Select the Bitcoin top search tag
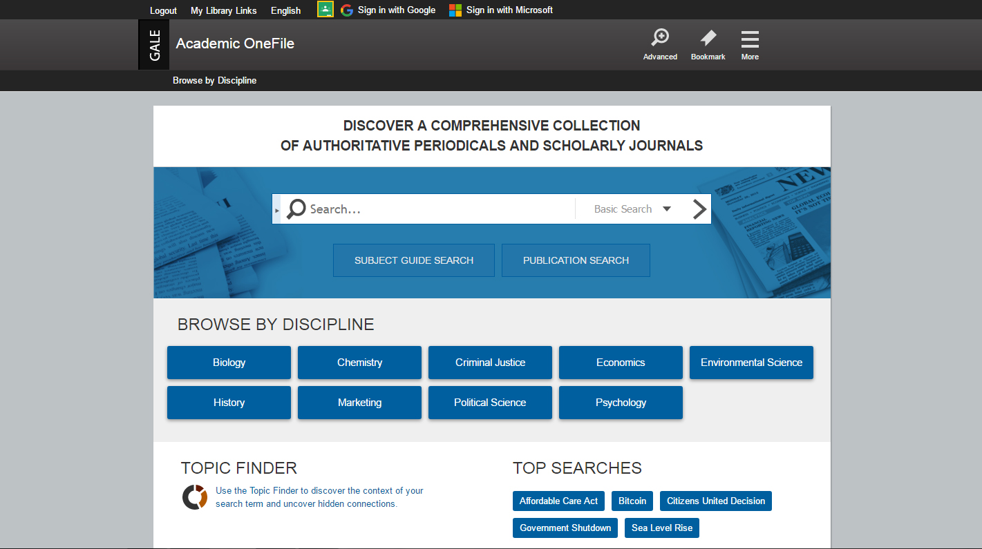This screenshot has width=982, height=549. [632, 501]
